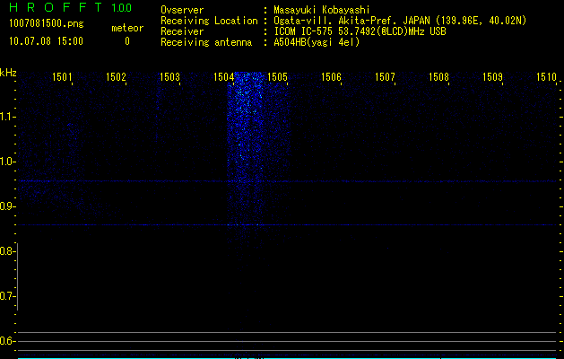Click the 1507 time marker
The width and height of the screenshot is (564, 359).
[385, 77]
